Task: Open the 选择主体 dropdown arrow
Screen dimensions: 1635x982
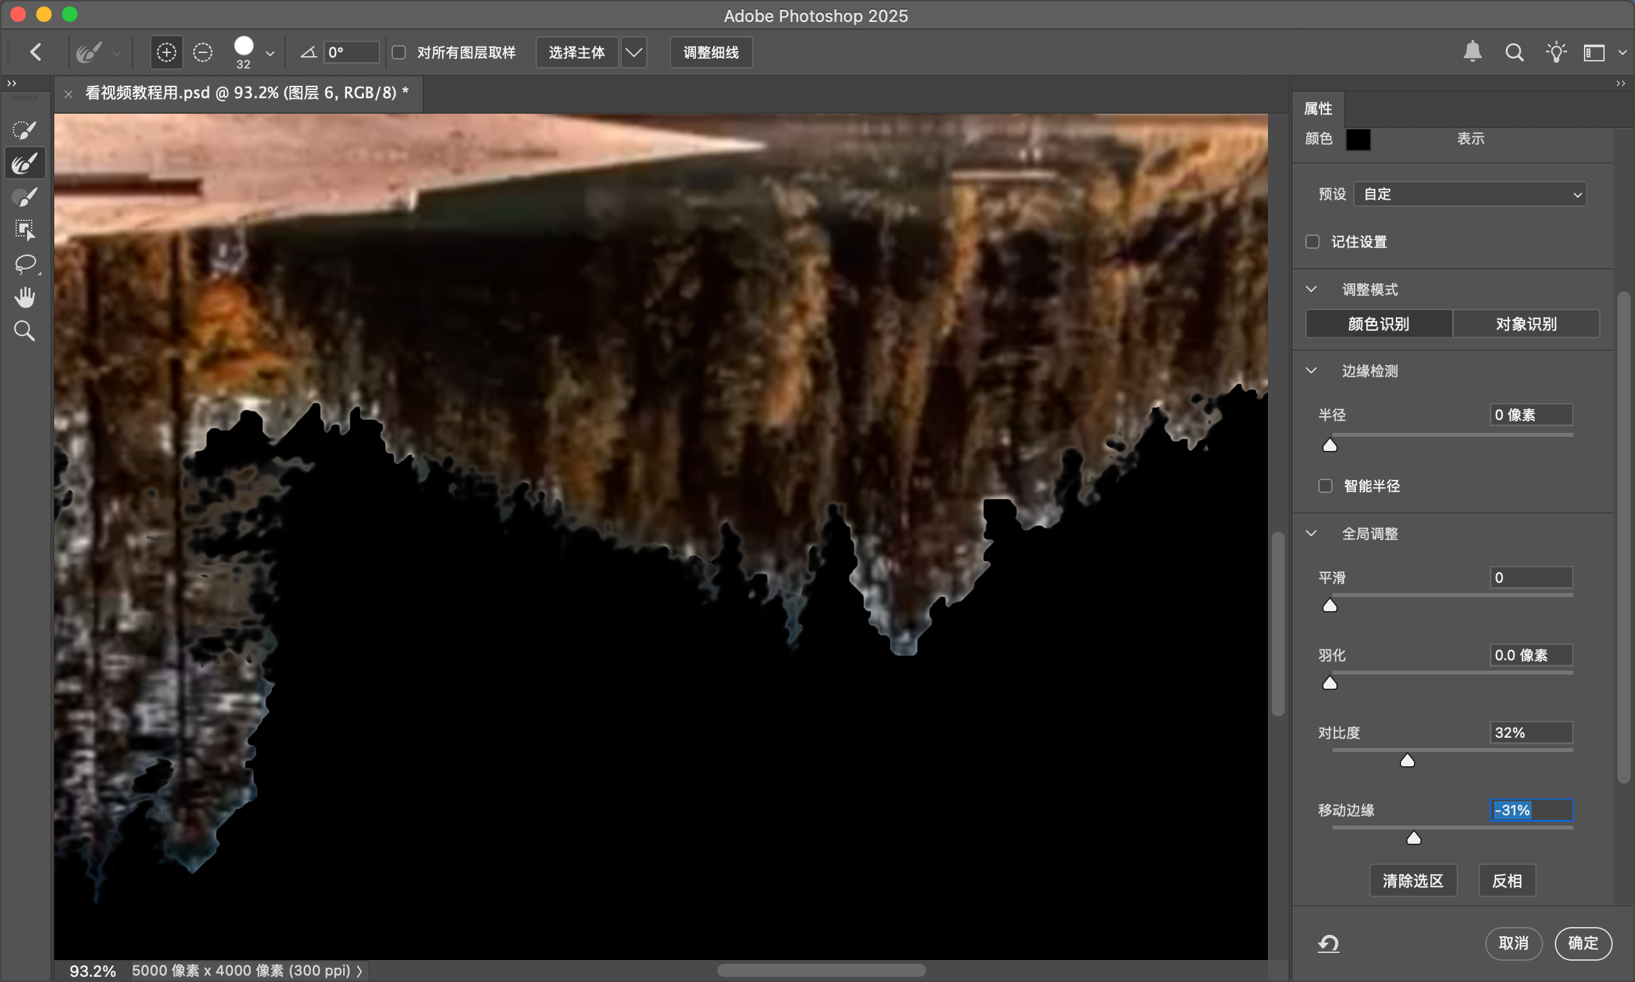Action: coord(633,52)
